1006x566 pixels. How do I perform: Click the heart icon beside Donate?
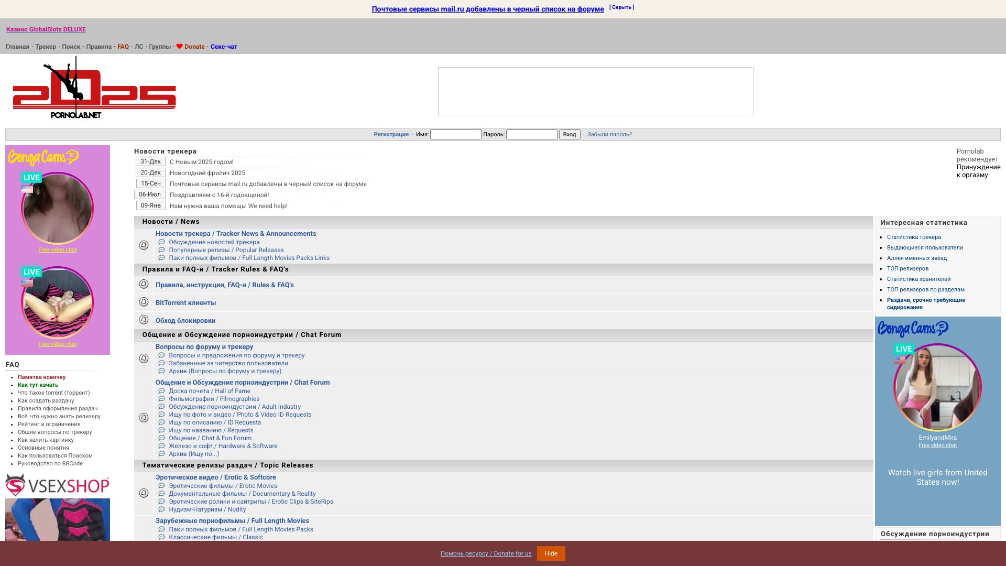179,47
